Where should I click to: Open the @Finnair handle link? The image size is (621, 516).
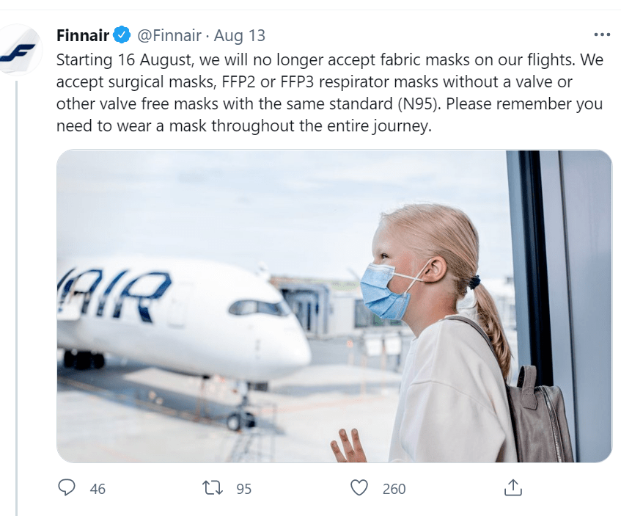coord(169,35)
